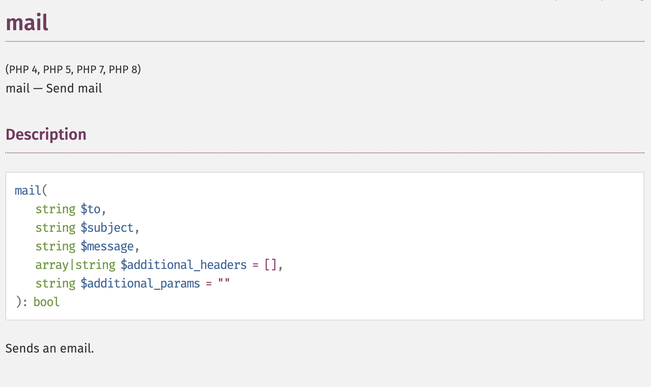
Task: Open the array type link
Action: 52,265
